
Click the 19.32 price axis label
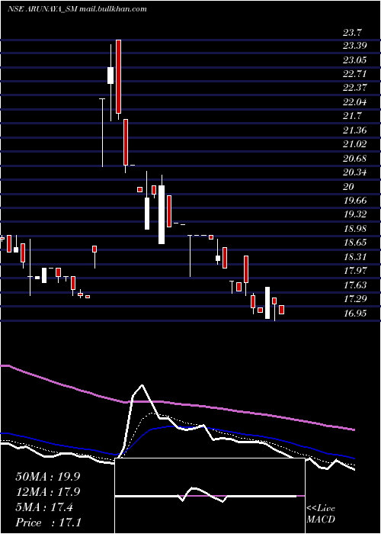coord(355,214)
